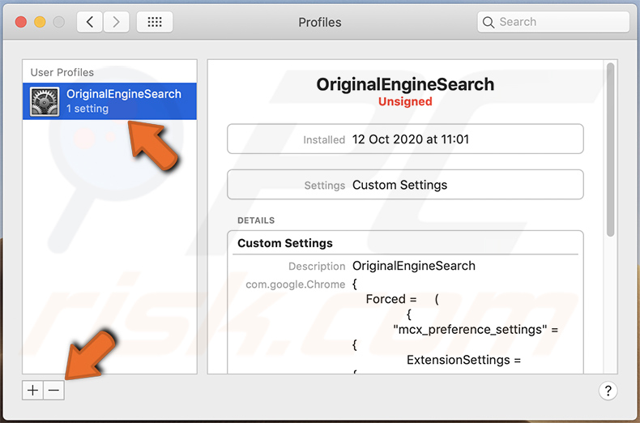Click the OriginalEngineSearch heading in details

[405, 84]
